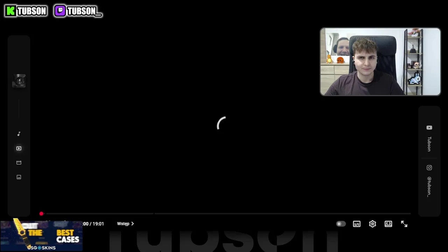This screenshot has height=252, width=448.
Task: Click the webcam overlay feed
Action: click(x=380, y=62)
